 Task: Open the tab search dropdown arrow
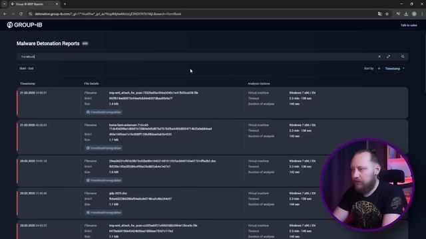pos(5,4)
